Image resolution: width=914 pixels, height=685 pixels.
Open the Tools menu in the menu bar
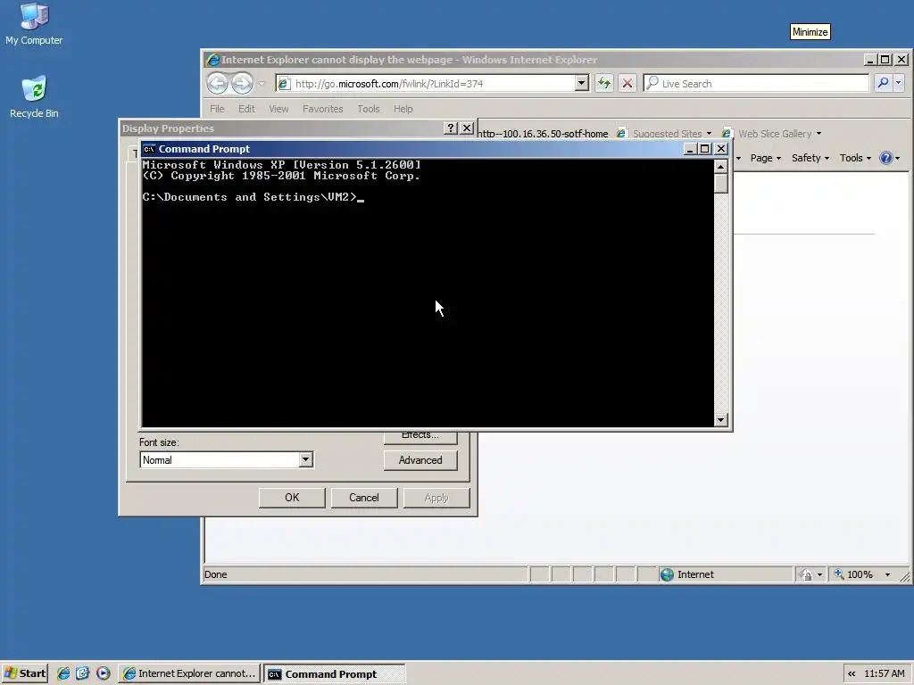click(369, 109)
